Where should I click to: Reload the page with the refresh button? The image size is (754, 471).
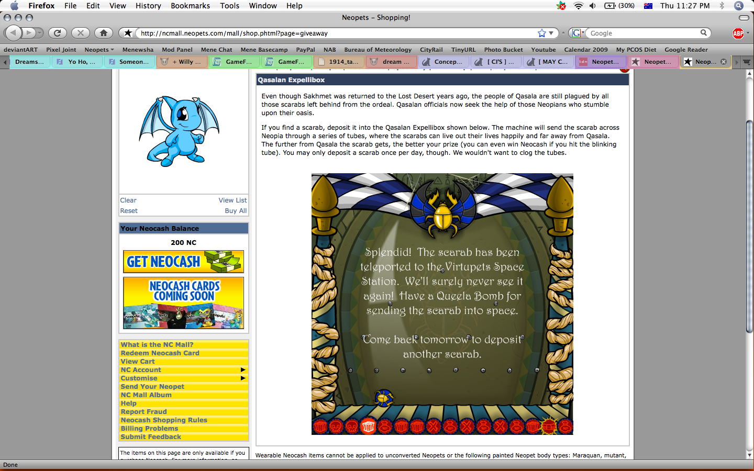pos(58,33)
